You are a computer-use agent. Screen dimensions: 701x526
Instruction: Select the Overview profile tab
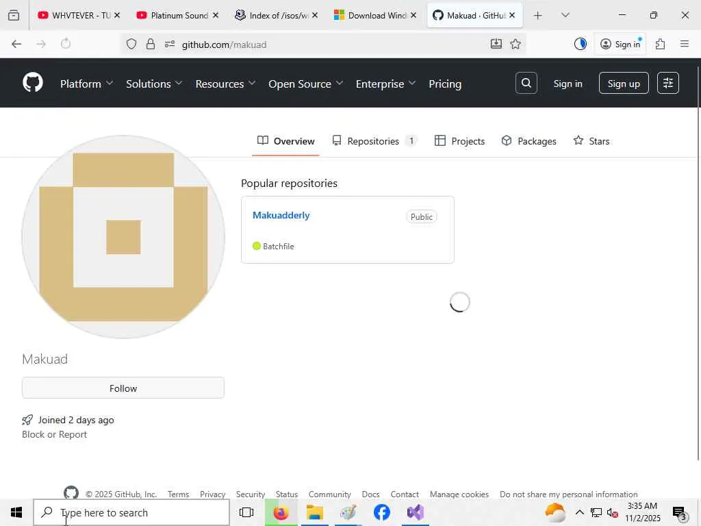285,141
